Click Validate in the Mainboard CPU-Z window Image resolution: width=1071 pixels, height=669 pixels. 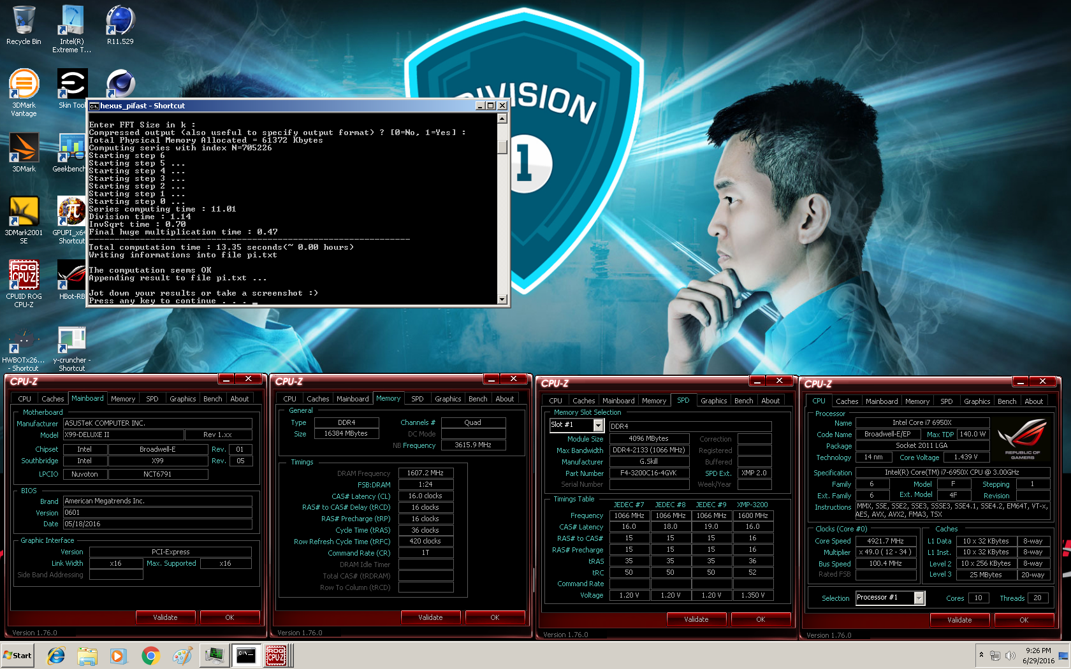(165, 617)
